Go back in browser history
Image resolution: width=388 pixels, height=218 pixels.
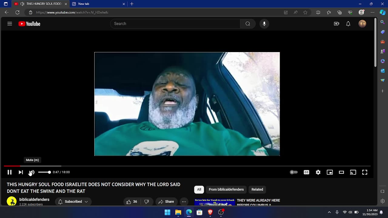[7, 12]
